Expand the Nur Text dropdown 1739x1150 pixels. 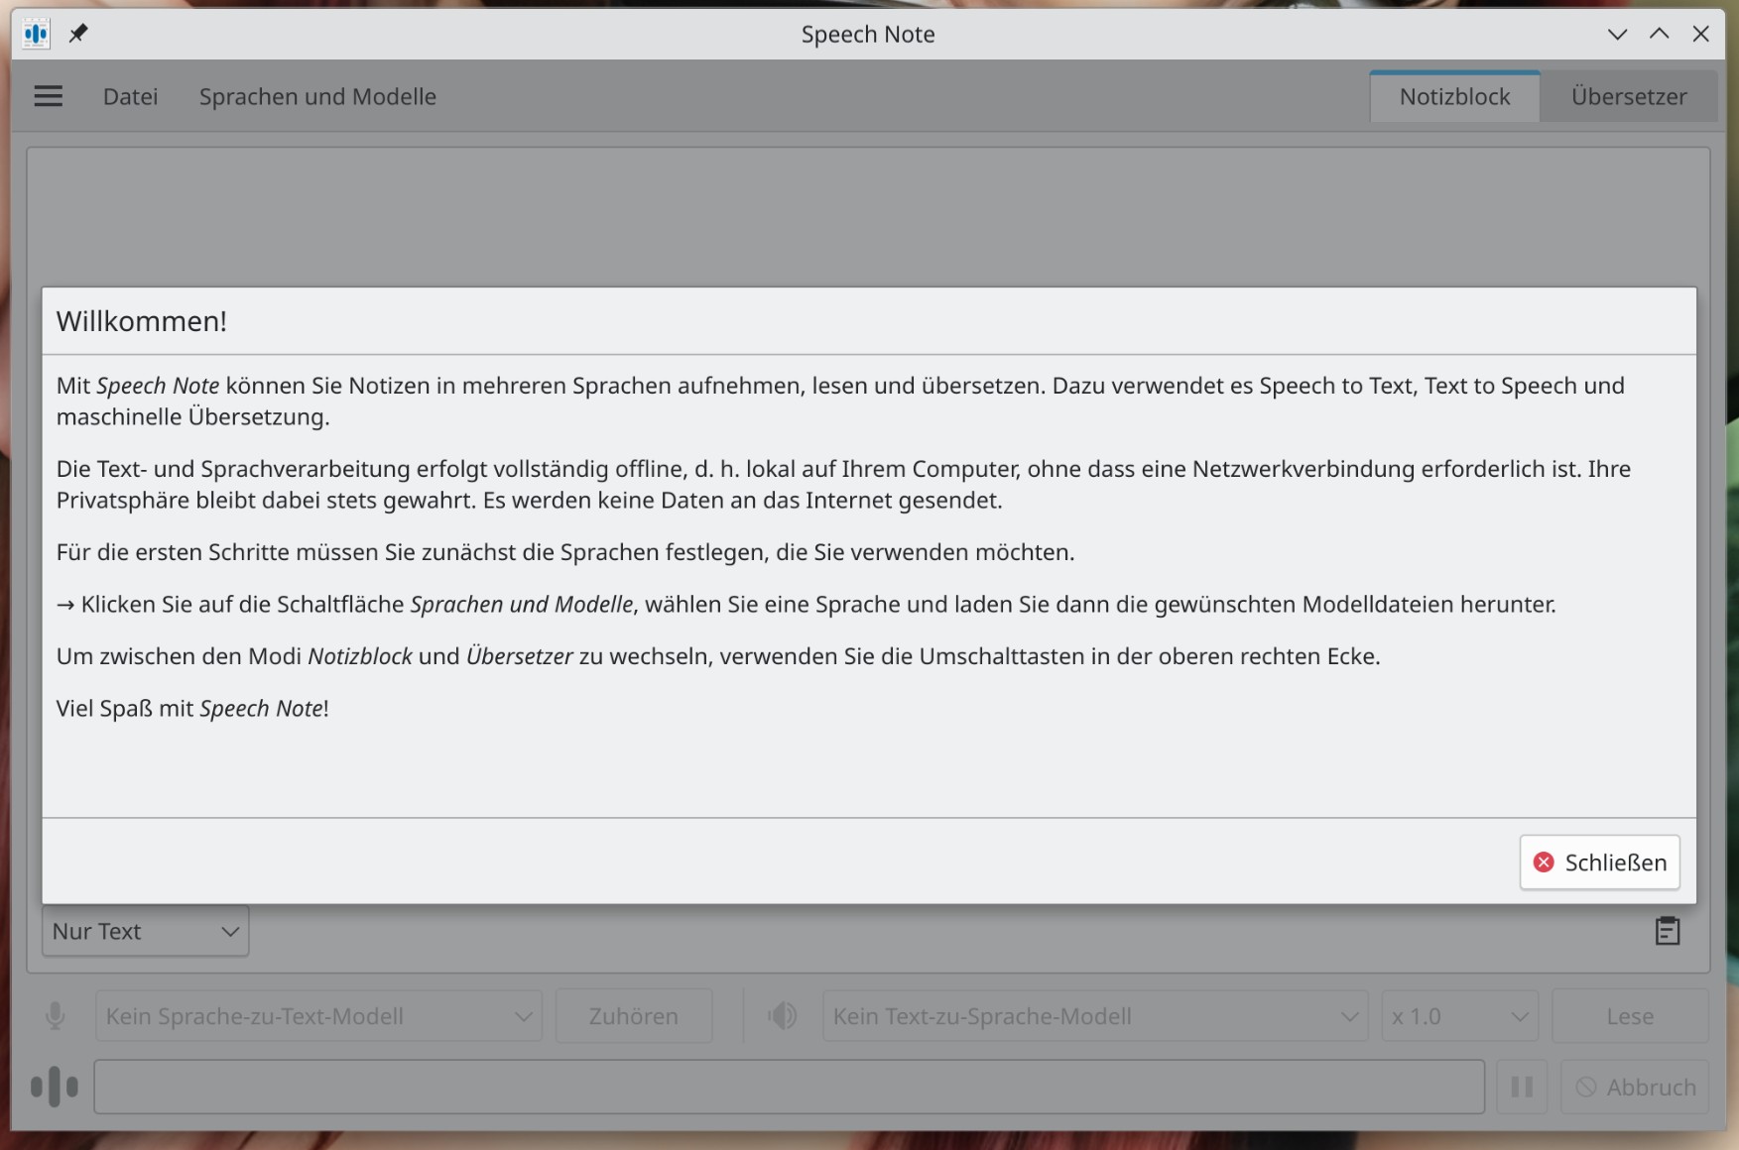point(146,931)
